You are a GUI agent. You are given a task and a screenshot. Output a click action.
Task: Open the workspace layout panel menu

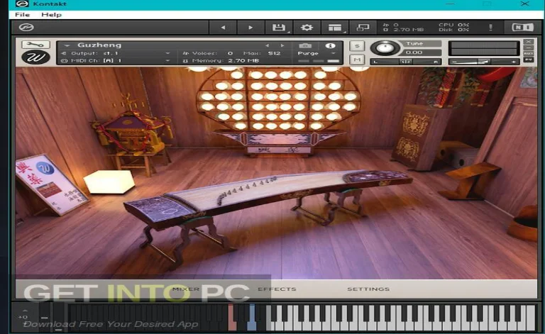point(335,28)
